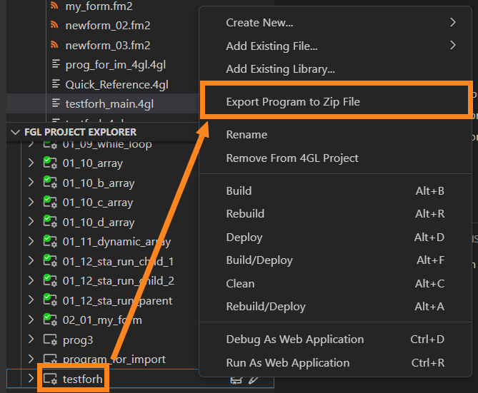Image resolution: width=478 pixels, height=393 pixels.
Task: Click the built program icon of 02_01_my_form
Action: (x=50, y=320)
